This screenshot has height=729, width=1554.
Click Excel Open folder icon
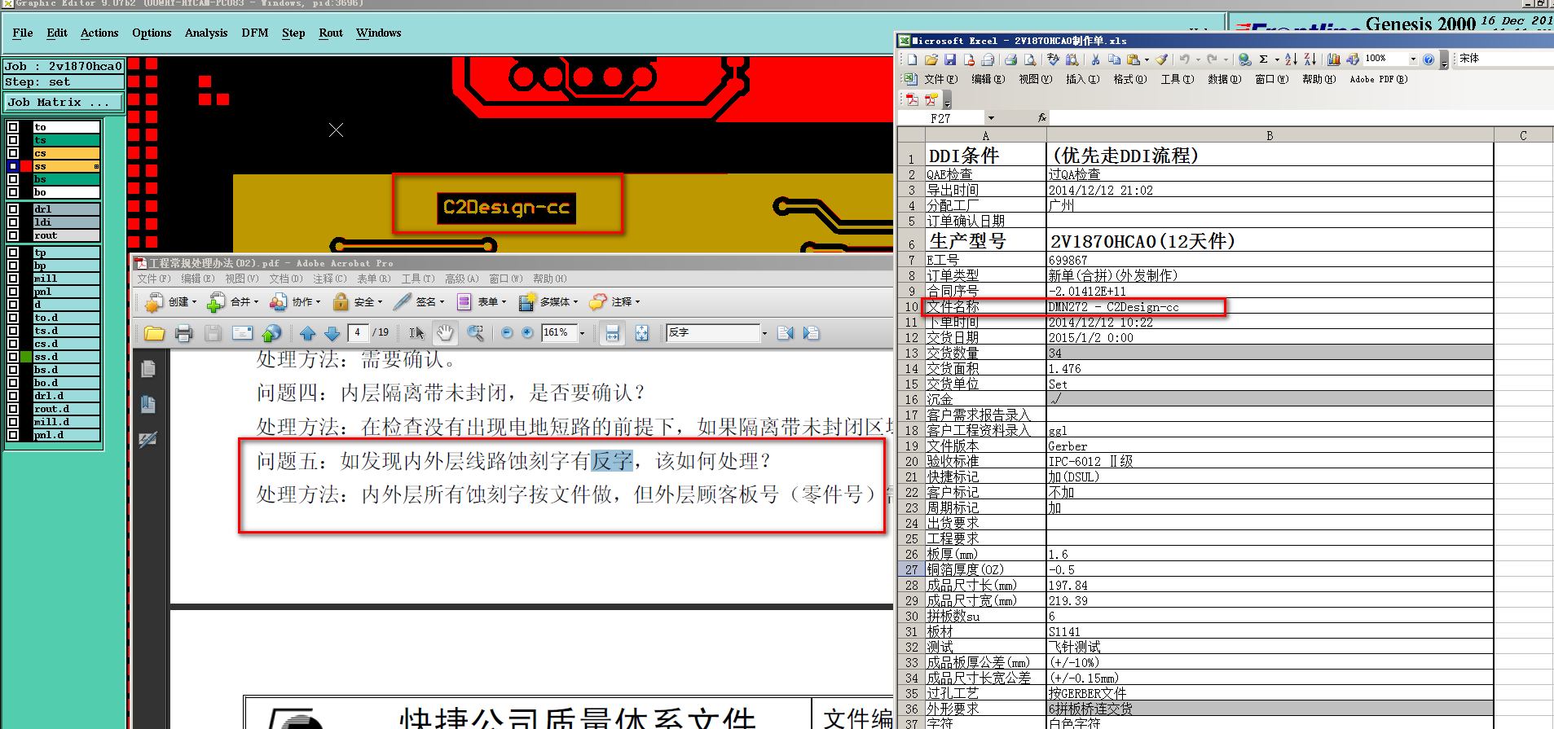coord(931,59)
